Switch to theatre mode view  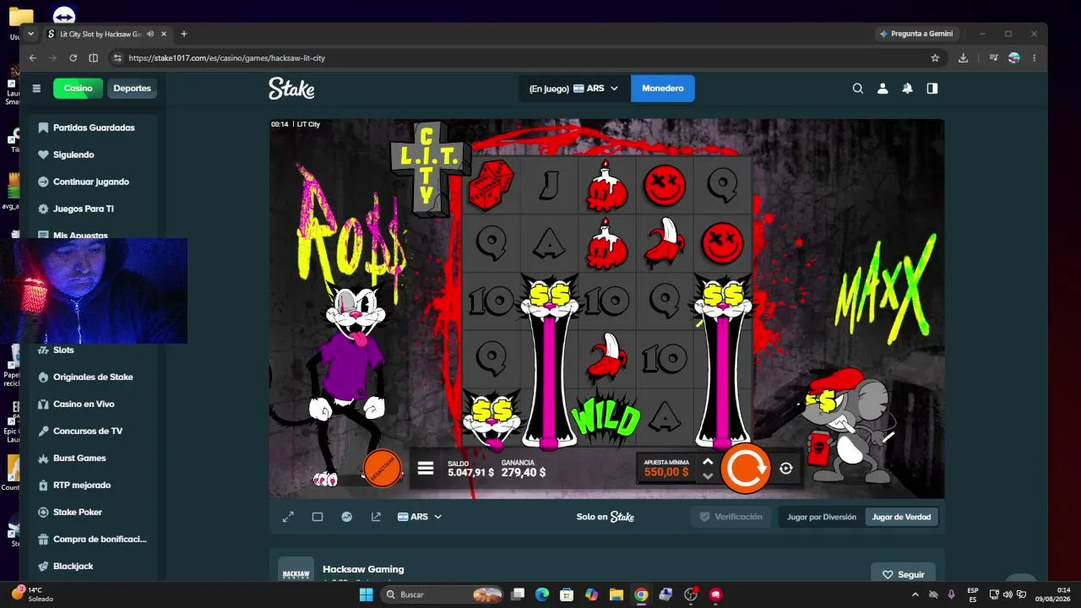318,517
